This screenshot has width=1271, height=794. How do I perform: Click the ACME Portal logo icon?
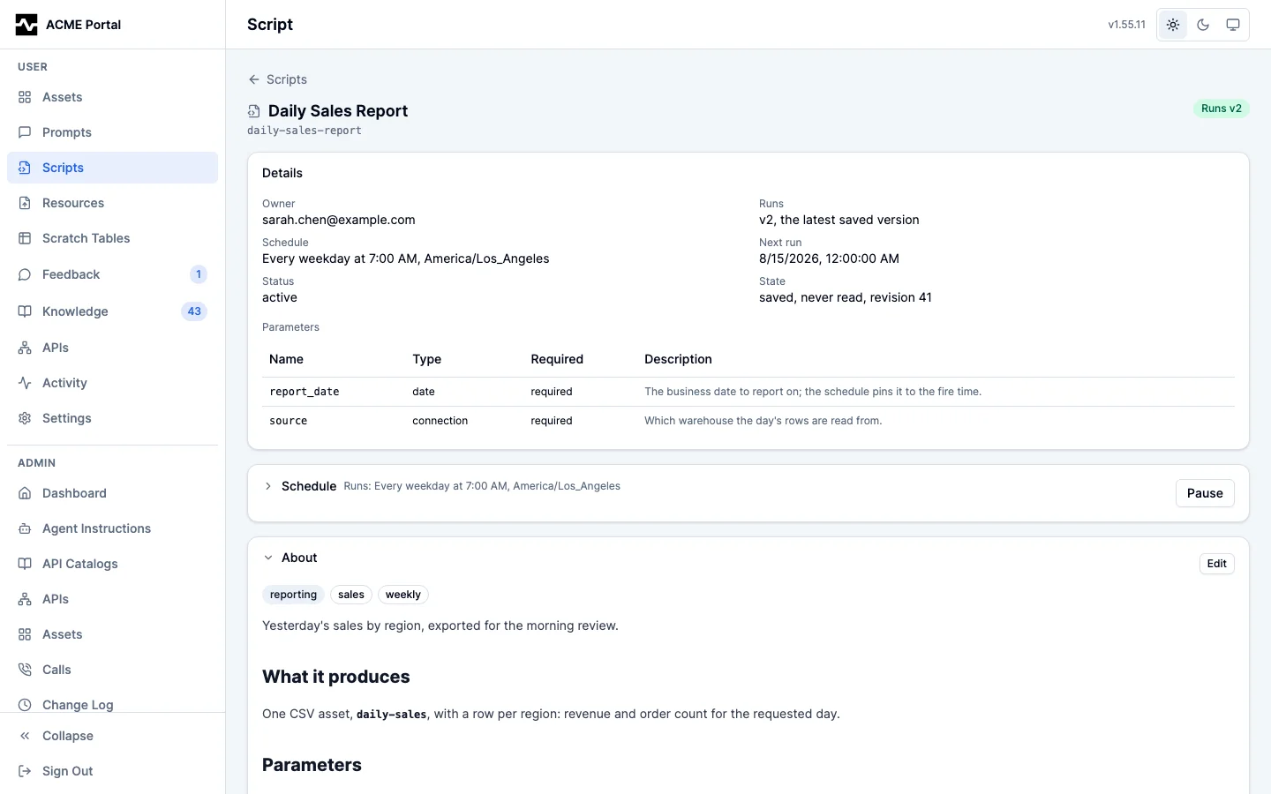pos(26,25)
